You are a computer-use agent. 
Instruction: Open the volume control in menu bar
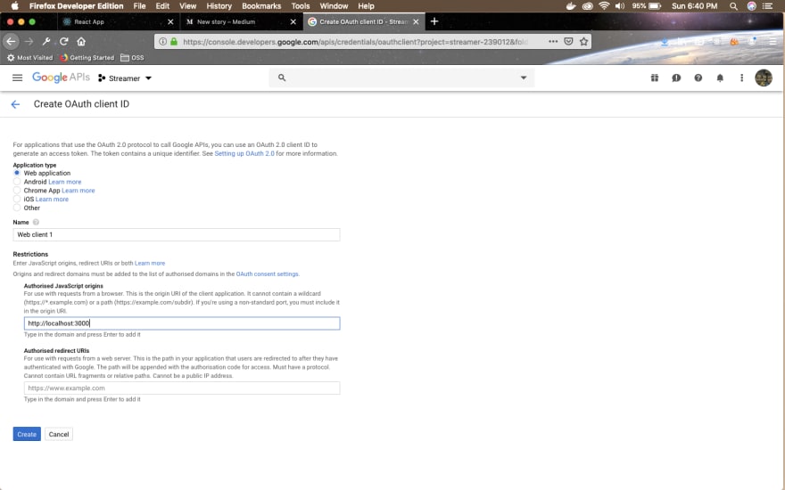tap(620, 6)
